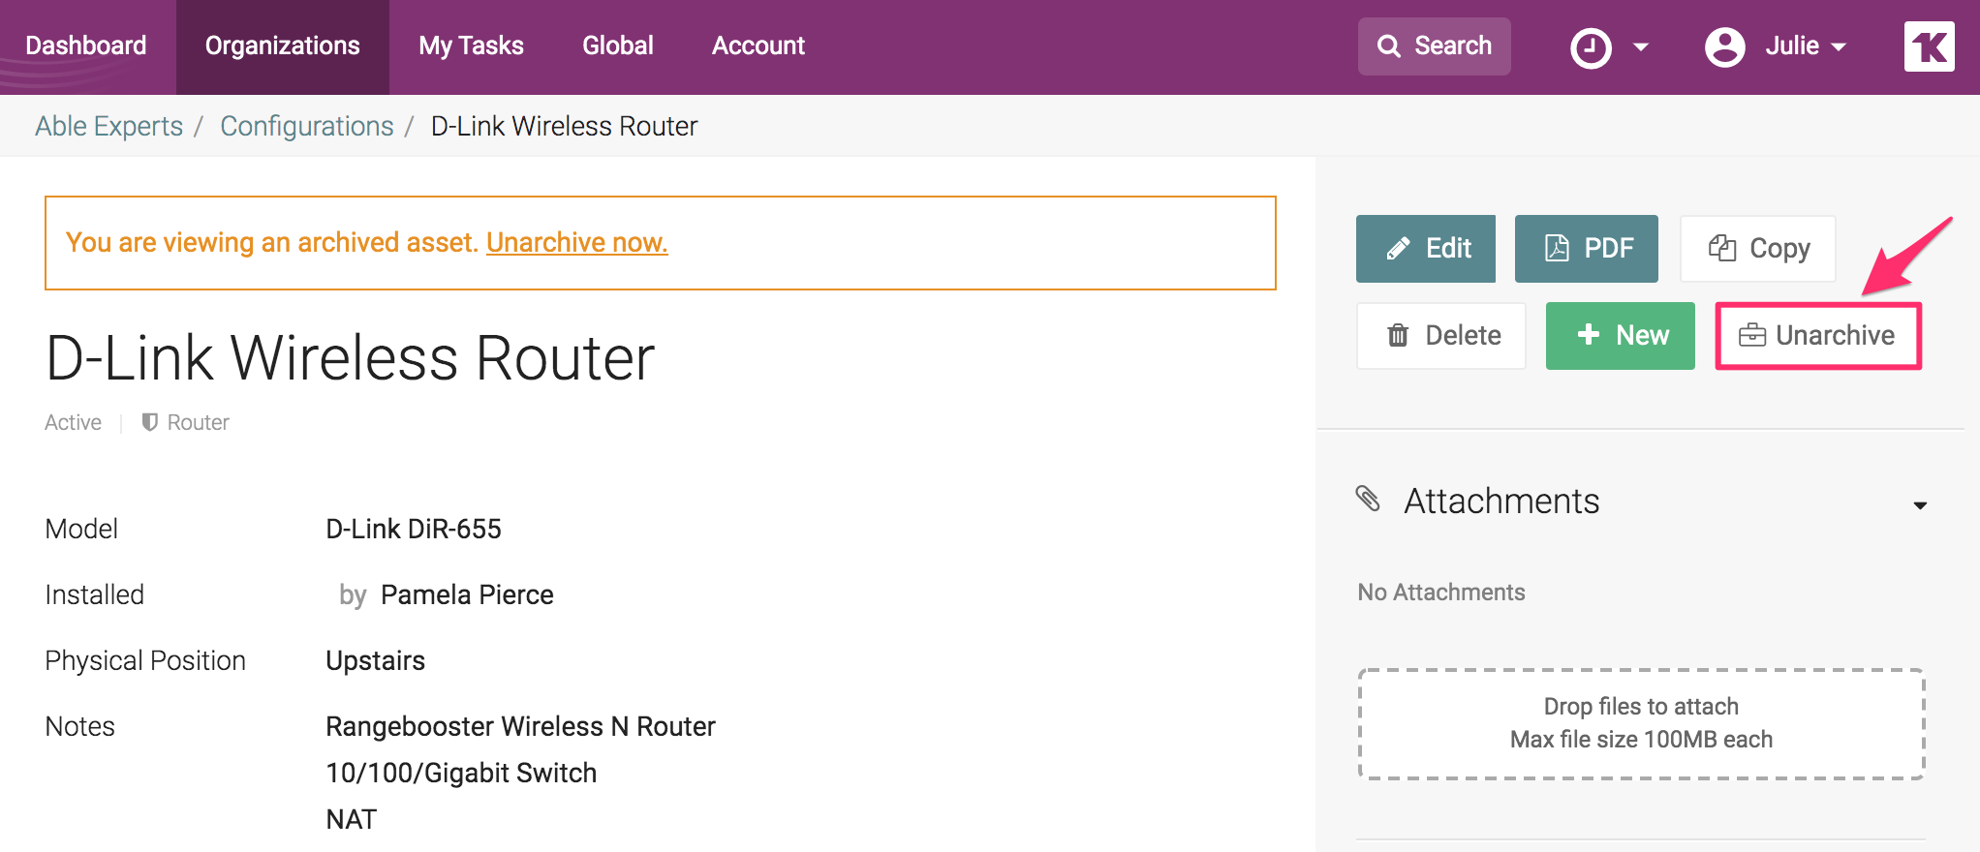Open the Julie user menu caret
This screenshot has height=852, width=1980.
(x=1839, y=47)
